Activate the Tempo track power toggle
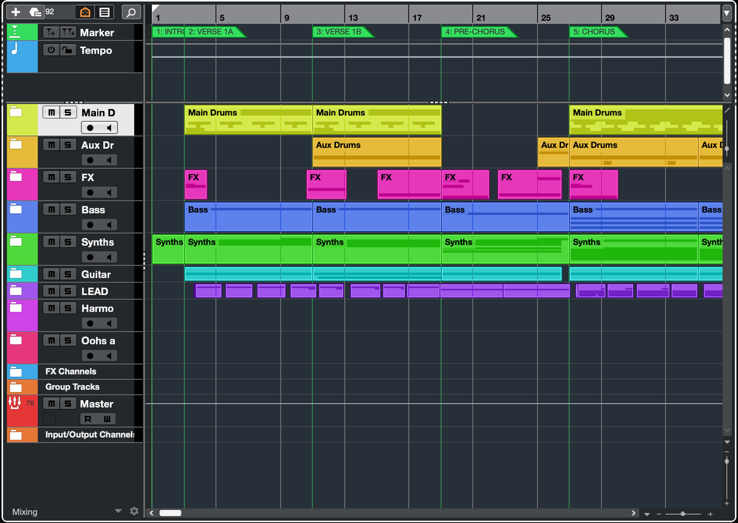The image size is (738, 523). click(x=51, y=50)
